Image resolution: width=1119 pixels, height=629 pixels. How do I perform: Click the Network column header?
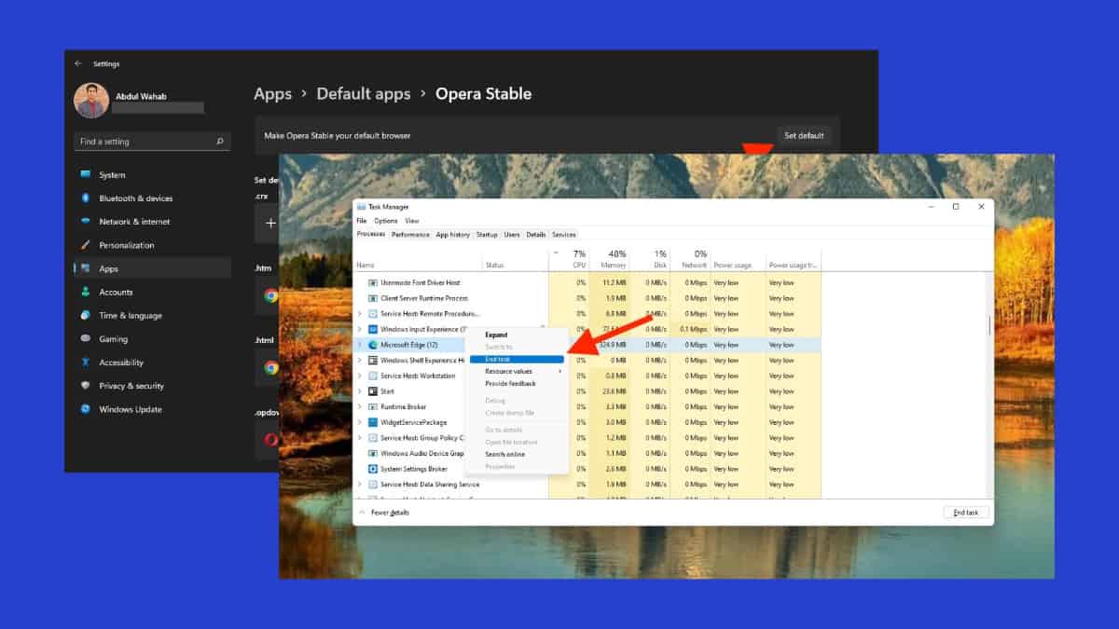click(x=690, y=259)
